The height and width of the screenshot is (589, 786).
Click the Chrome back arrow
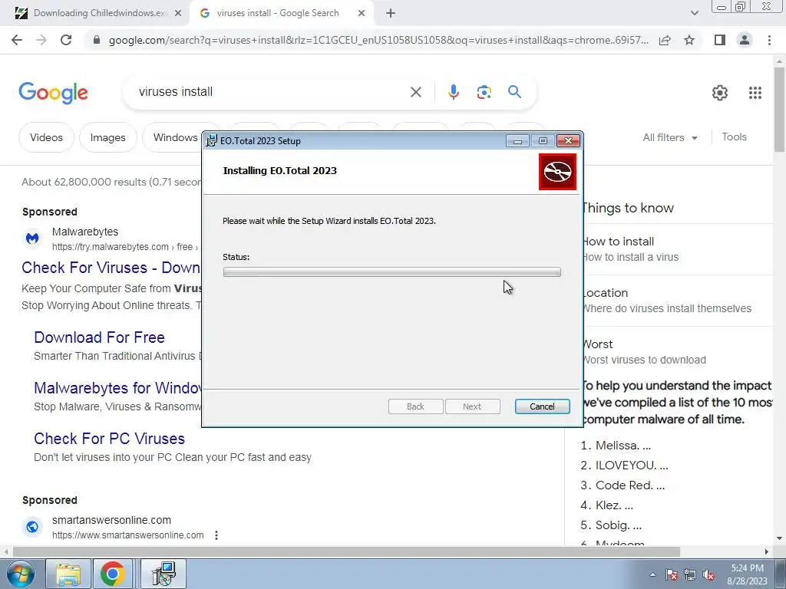point(17,40)
